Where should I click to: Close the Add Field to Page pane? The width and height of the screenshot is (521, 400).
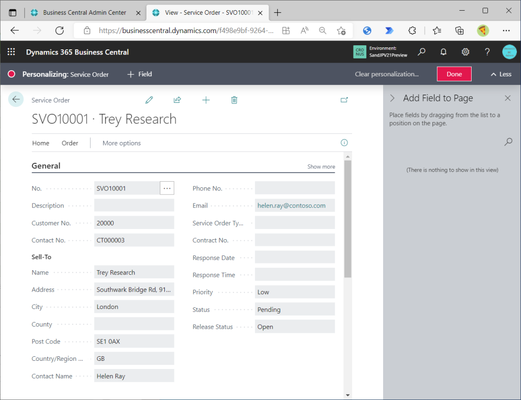tap(508, 98)
